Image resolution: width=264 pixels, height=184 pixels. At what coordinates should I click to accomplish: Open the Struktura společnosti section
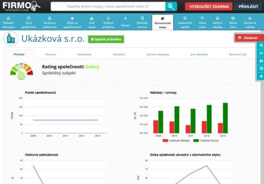pos(49,23)
